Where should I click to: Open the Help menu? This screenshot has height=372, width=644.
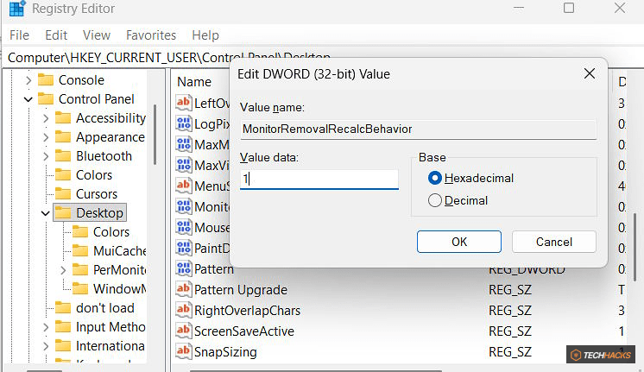point(205,35)
